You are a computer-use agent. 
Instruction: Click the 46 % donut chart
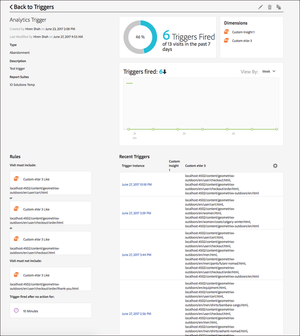[x=140, y=37]
